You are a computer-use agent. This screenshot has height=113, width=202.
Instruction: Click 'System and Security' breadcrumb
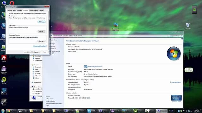click(70, 36)
